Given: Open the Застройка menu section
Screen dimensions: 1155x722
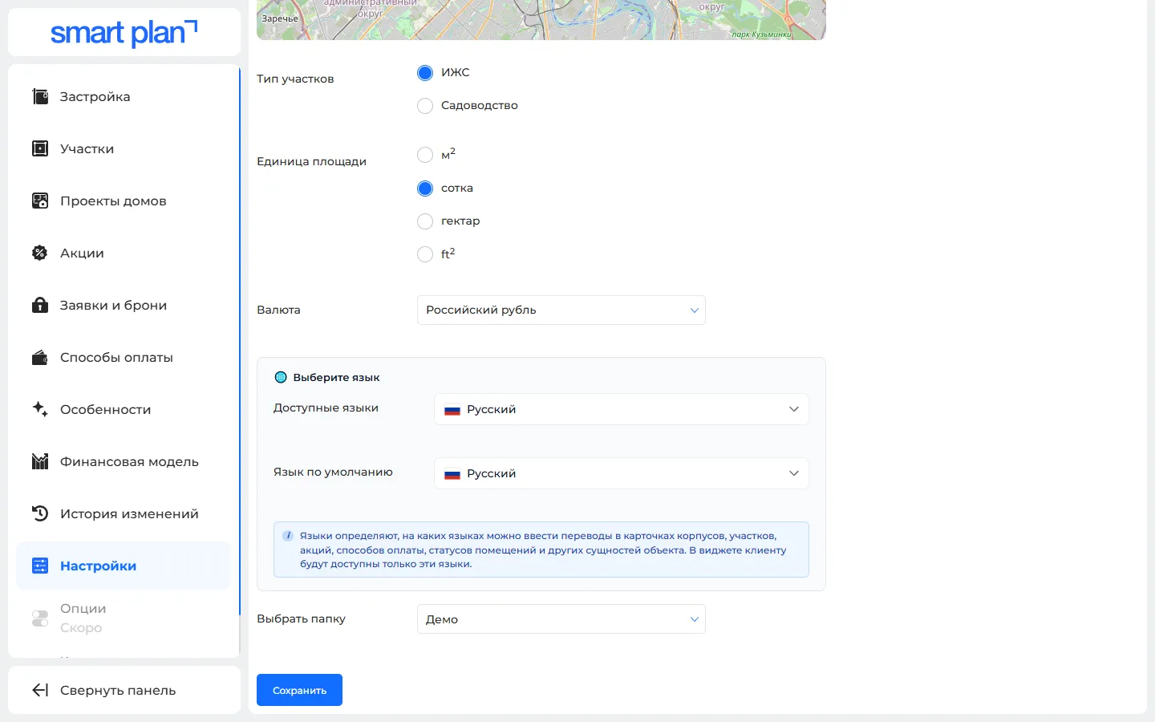Looking at the screenshot, I should pyautogui.click(x=124, y=97).
